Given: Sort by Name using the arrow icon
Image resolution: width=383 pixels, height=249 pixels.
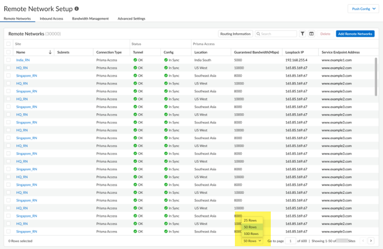Looking at the screenshot, I should point(50,52).
